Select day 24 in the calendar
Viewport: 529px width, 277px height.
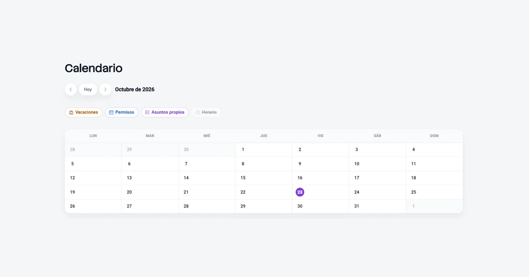[377, 192]
